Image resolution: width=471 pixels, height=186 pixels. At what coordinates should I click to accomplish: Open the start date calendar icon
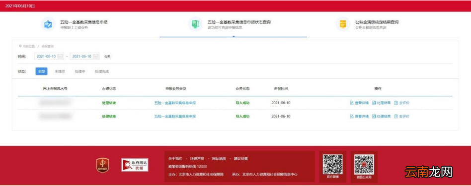click(60, 56)
